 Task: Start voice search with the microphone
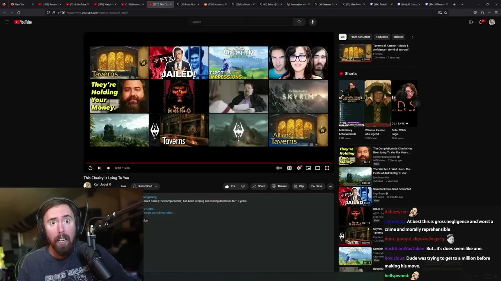[x=312, y=22]
